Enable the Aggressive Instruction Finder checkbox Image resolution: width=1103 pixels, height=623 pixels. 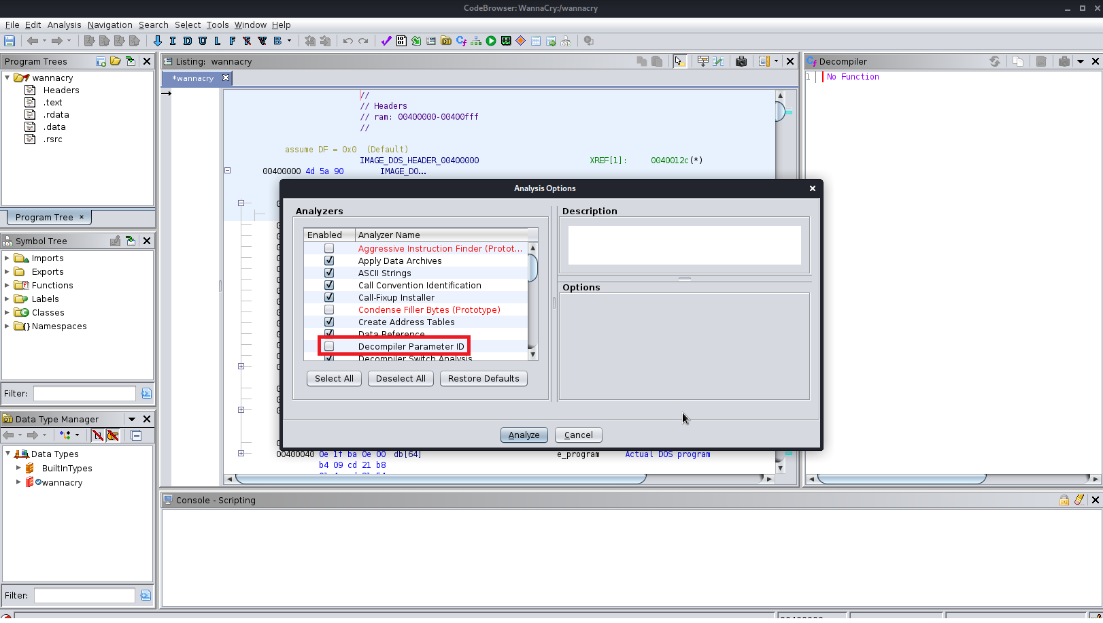coord(329,248)
